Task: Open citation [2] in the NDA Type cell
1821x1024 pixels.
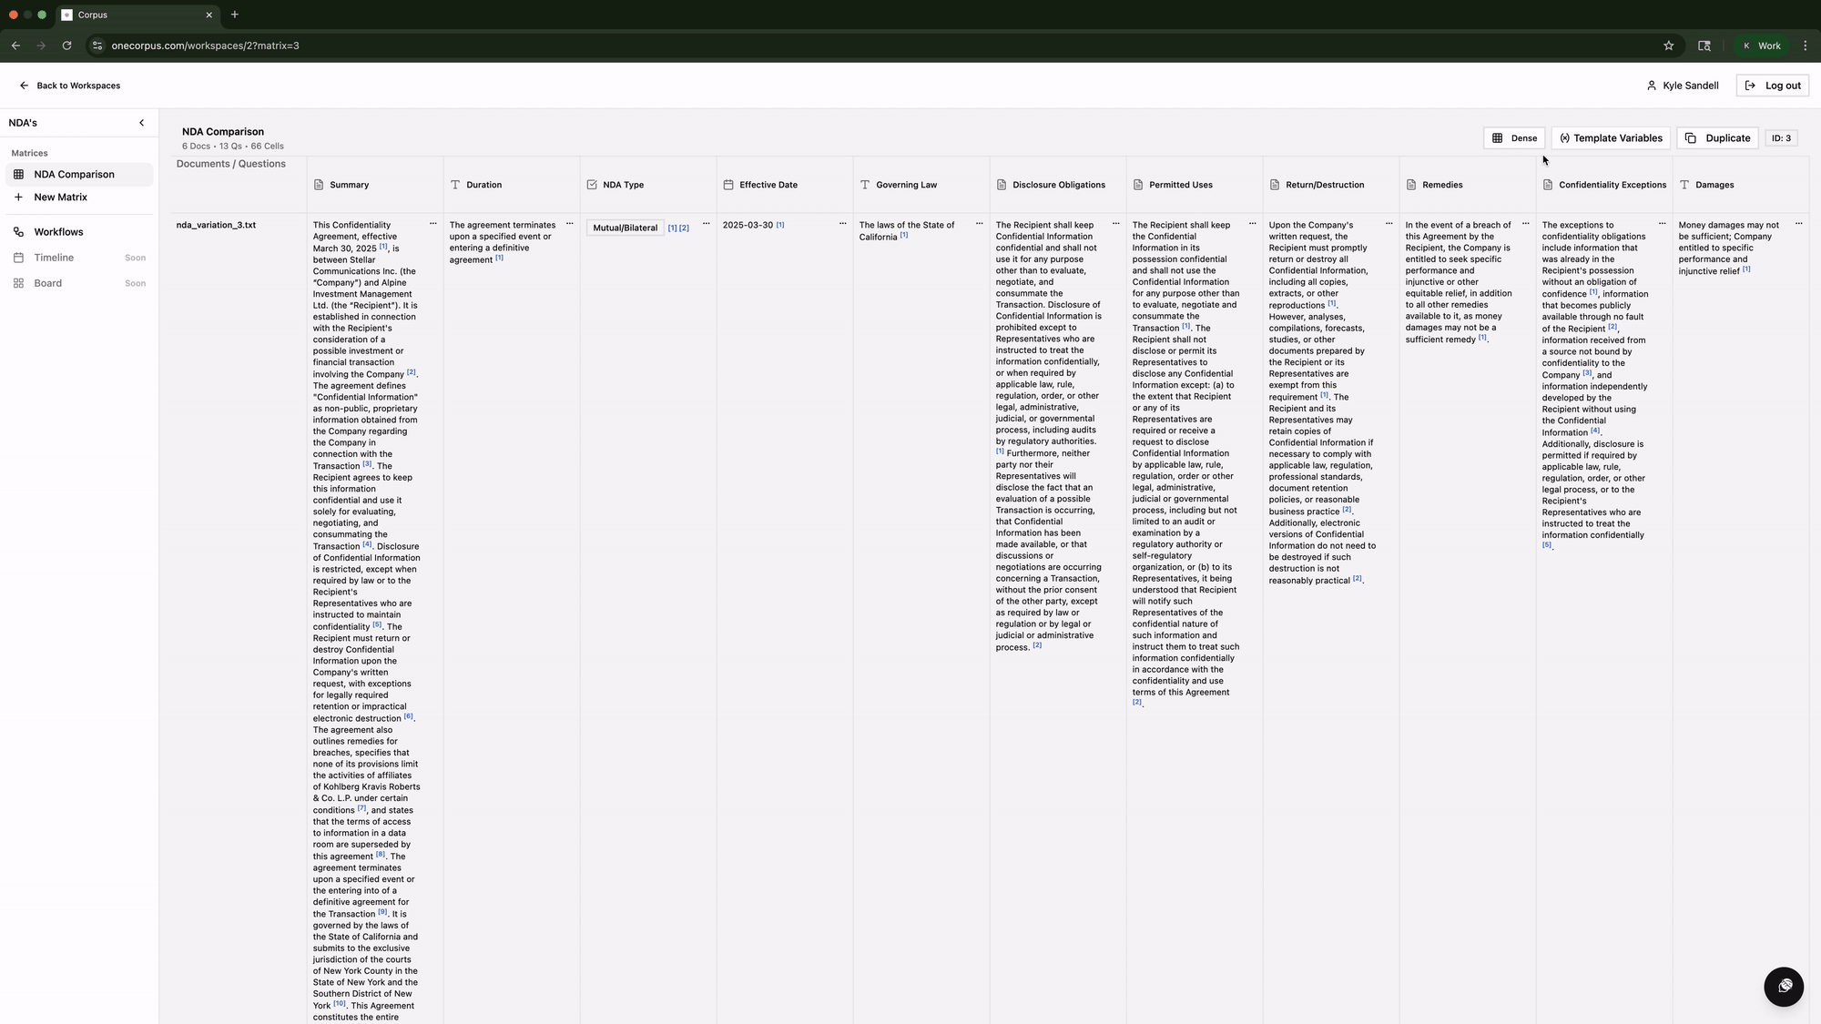Action: point(685,228)
